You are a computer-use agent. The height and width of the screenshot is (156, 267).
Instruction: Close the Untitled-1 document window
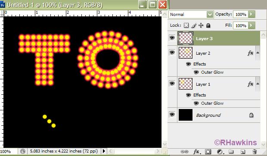pos(162,5)
